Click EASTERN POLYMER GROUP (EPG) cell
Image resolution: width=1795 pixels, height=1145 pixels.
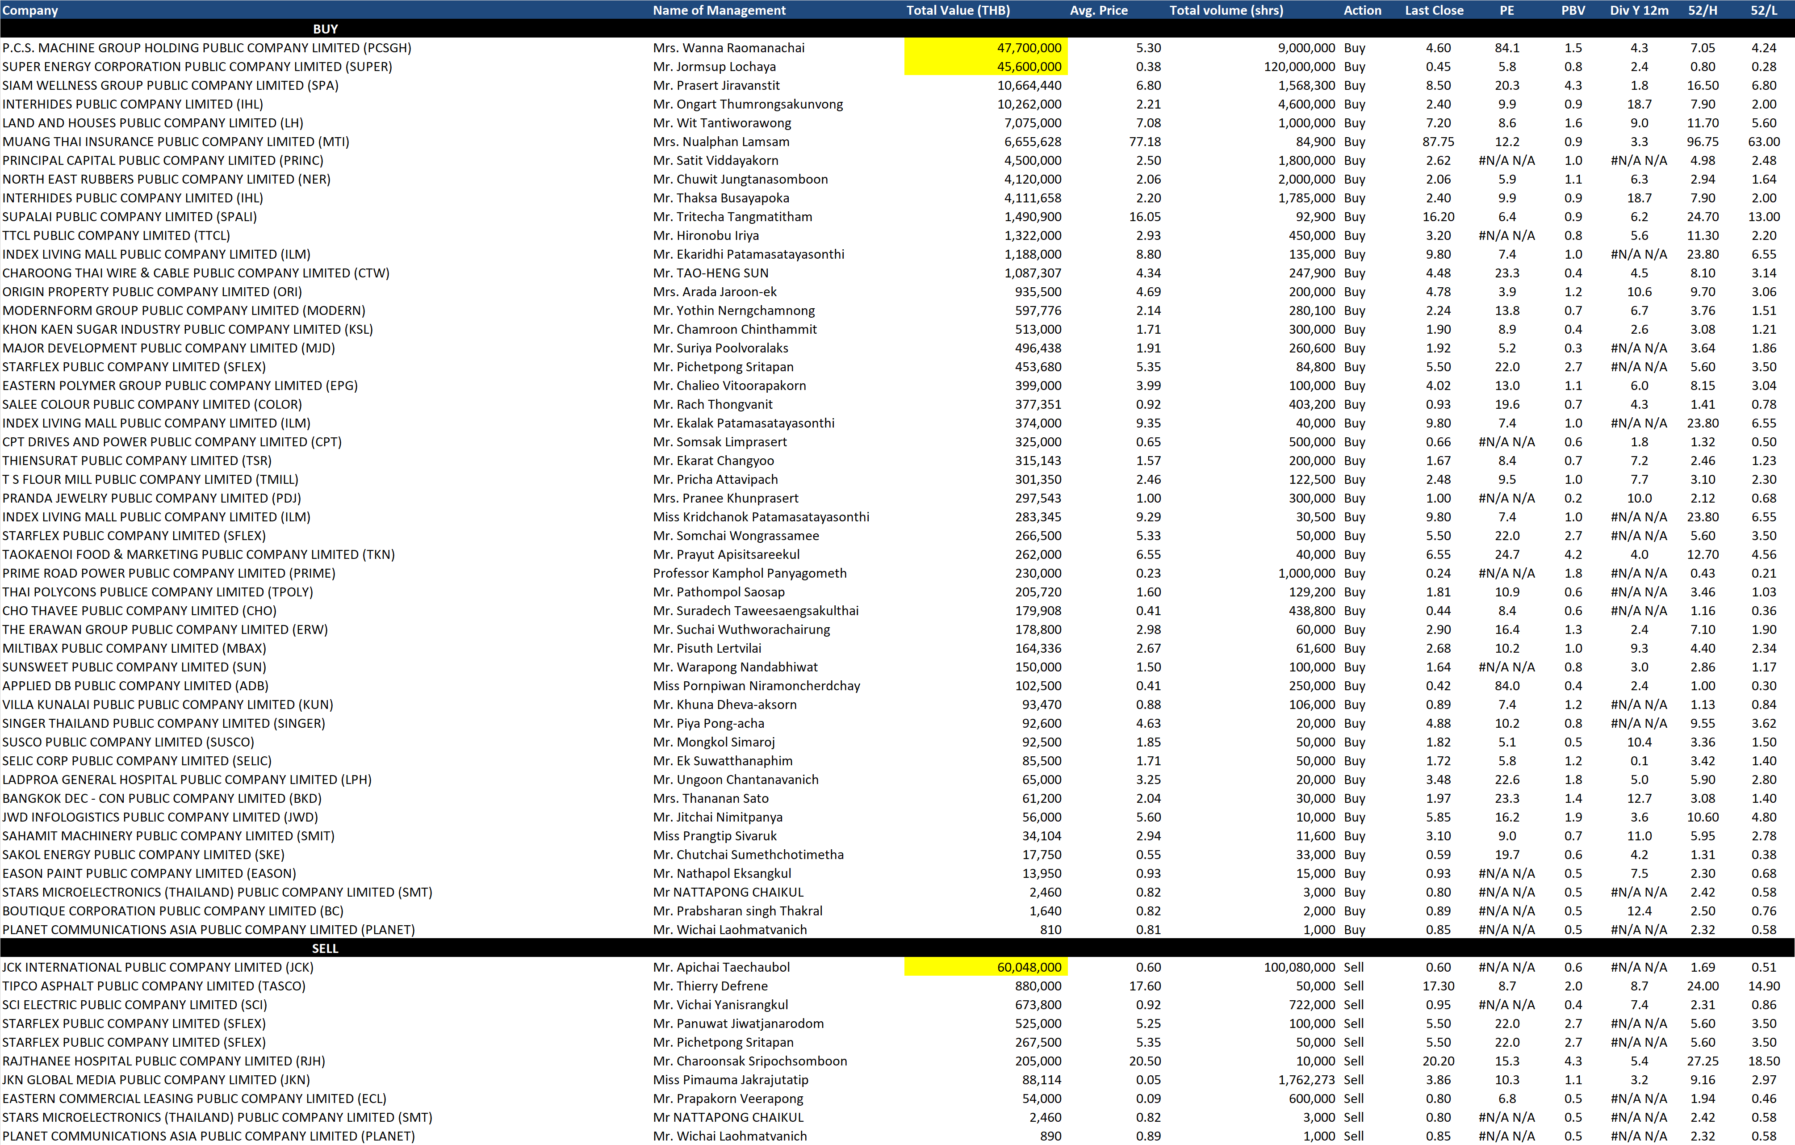click(180, 386)
